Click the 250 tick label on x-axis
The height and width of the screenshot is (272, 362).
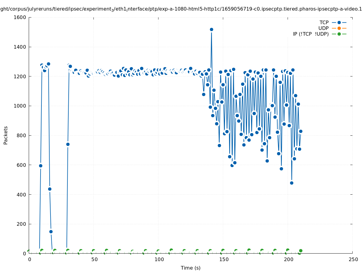[x=353, y=260]
